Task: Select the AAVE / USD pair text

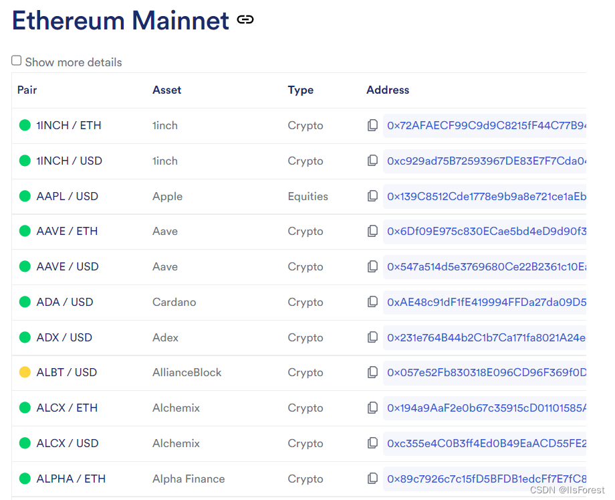Action: 67,266
